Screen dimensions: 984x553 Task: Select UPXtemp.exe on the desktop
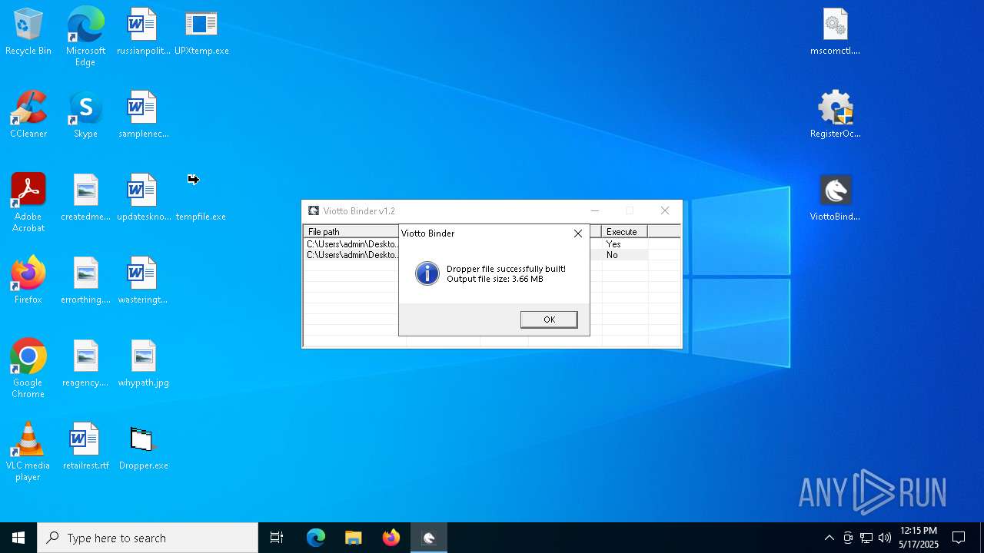click(201, 32)
